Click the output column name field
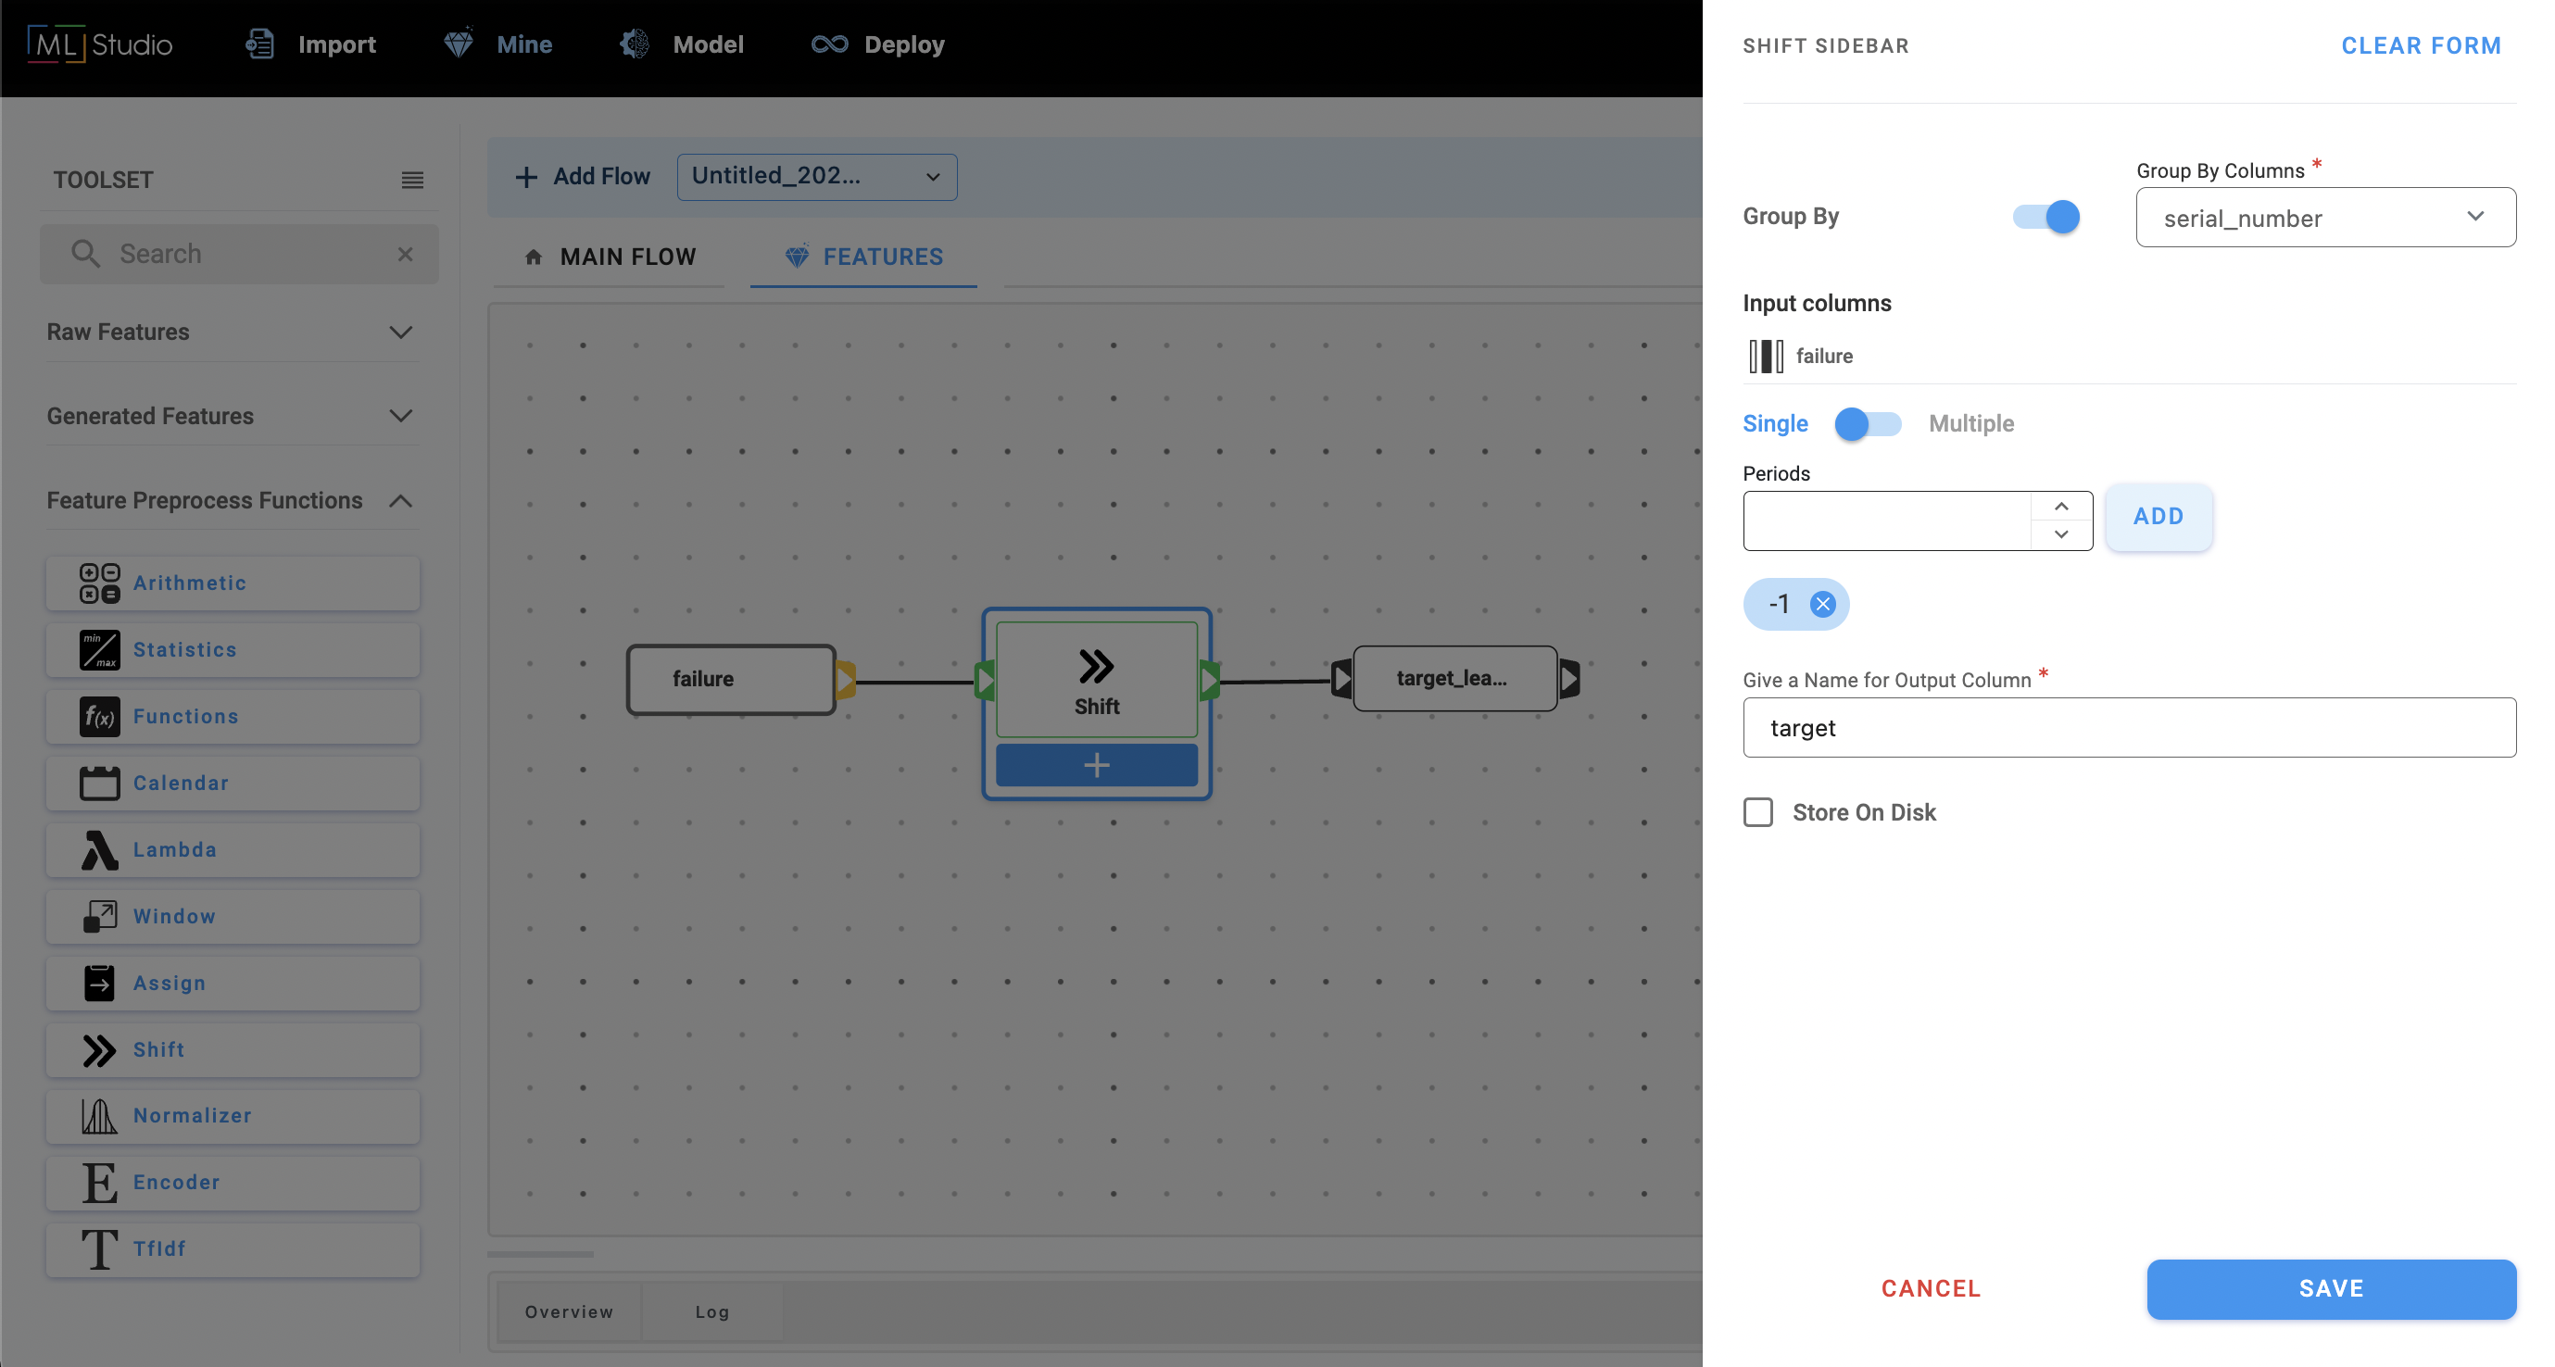2555x1367 pixels. (2129, 728)
